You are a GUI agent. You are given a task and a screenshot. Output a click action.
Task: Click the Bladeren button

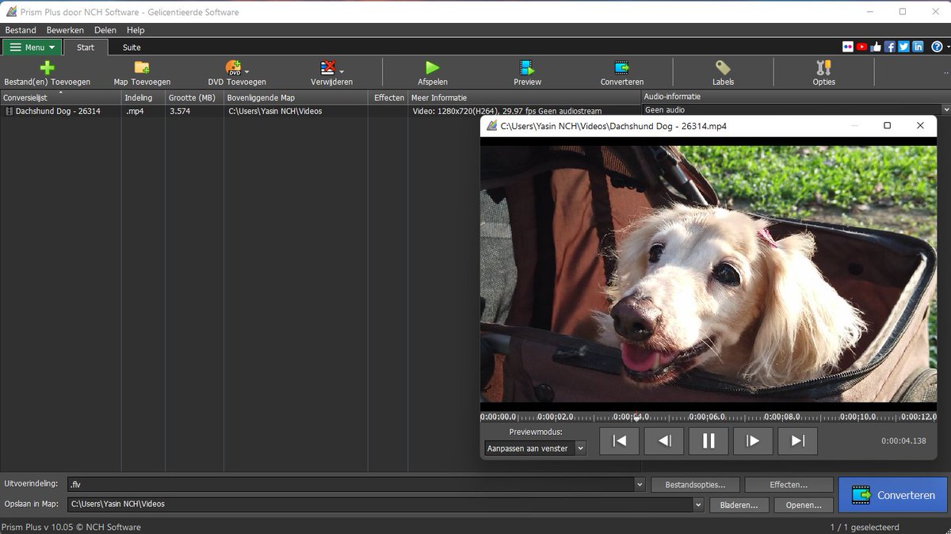739,504
